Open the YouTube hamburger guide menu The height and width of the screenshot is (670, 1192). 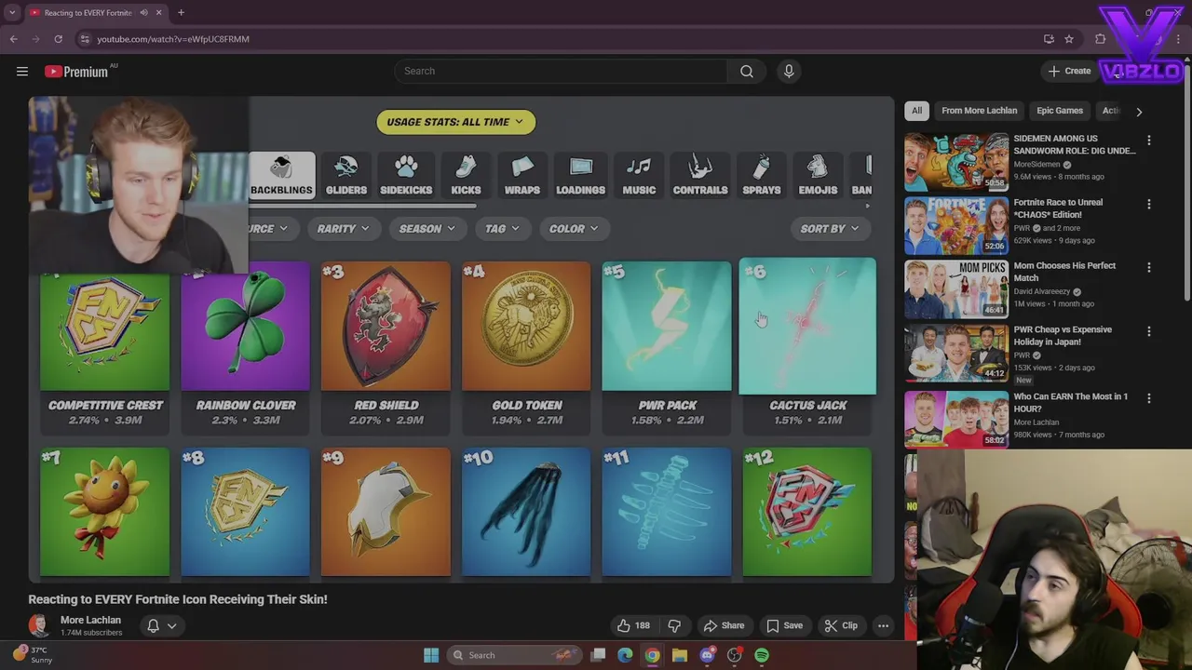point(22,71)
